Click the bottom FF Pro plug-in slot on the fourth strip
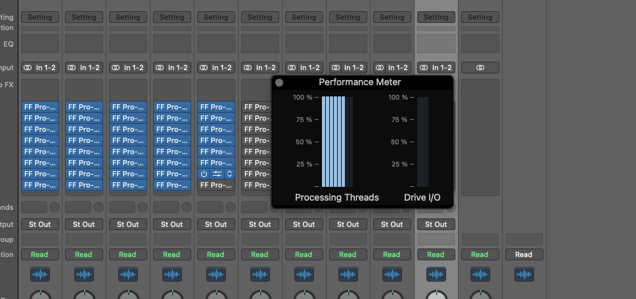636x299 pixels. [x=172, y=185]
